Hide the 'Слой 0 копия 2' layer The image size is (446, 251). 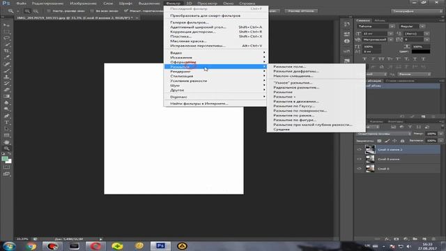pos(360,149)
